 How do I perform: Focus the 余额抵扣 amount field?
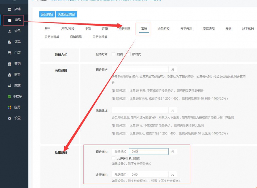[x=149, y=175]
